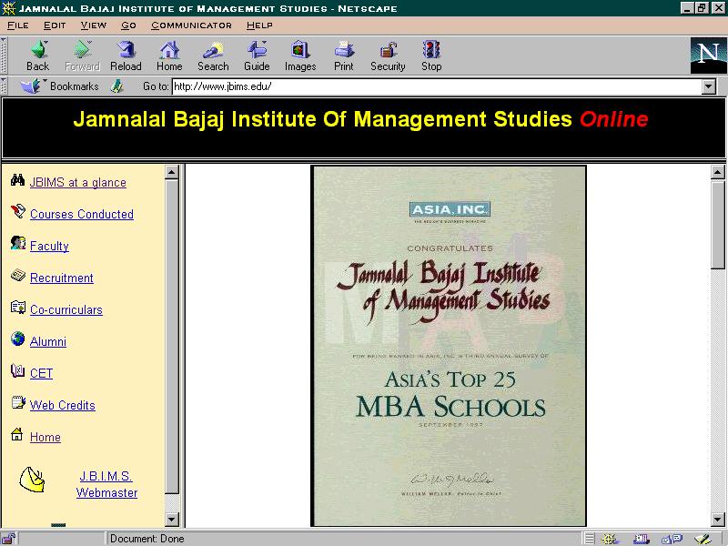Click the Asia Inc MBA certificate image

click(x=449, y=346)
